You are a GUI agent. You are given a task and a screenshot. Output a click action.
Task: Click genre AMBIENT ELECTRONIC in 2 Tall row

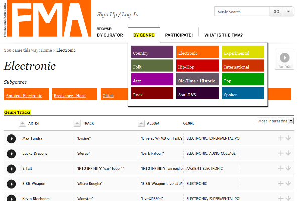click(x=205, y=168)
